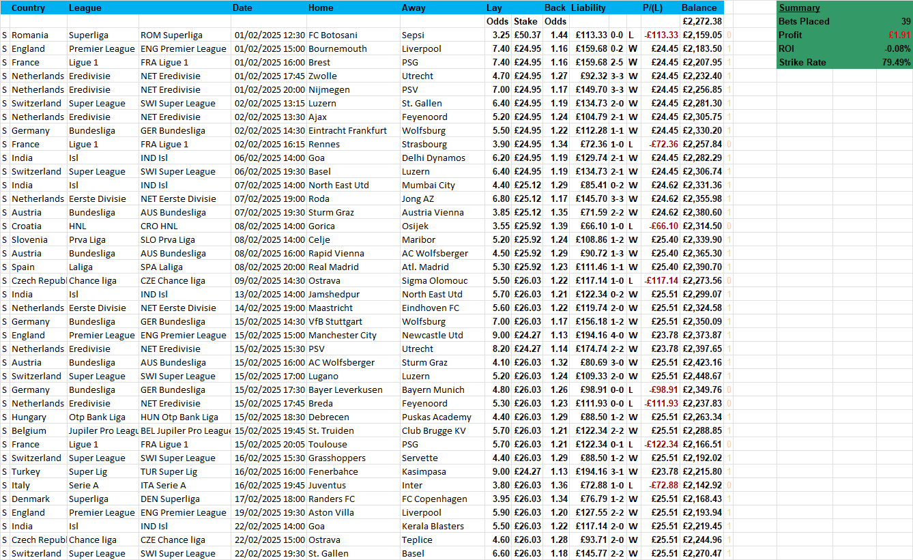Select the Brest home team cell

(353, 62)
